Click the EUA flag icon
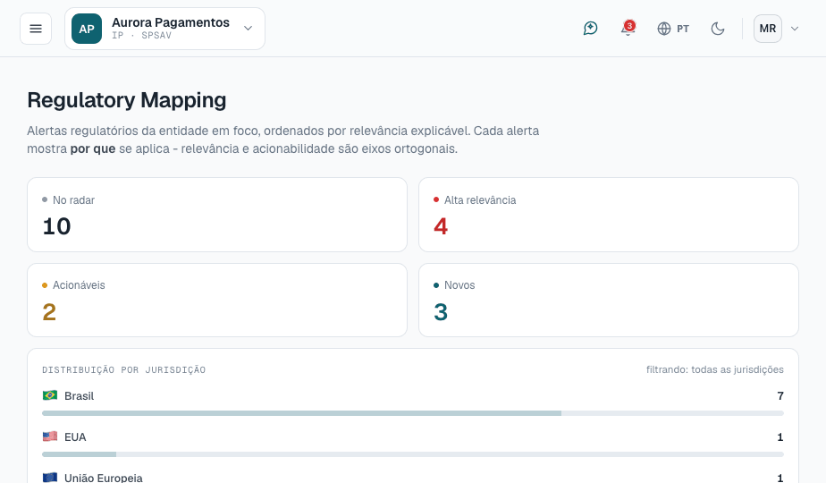The width and height of the screenshot is (826, 483). pyautogui.click(x=50, y=436)
